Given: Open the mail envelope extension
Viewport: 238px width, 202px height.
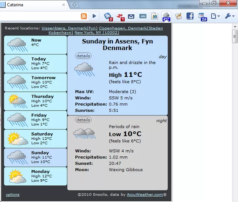Looking at the screenshot, I should point(131,16).
